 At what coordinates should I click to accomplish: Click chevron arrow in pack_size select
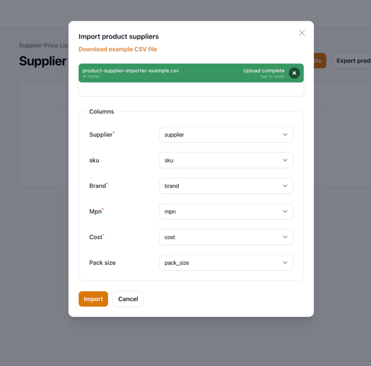pyautogui.click(x=285, y=262)
